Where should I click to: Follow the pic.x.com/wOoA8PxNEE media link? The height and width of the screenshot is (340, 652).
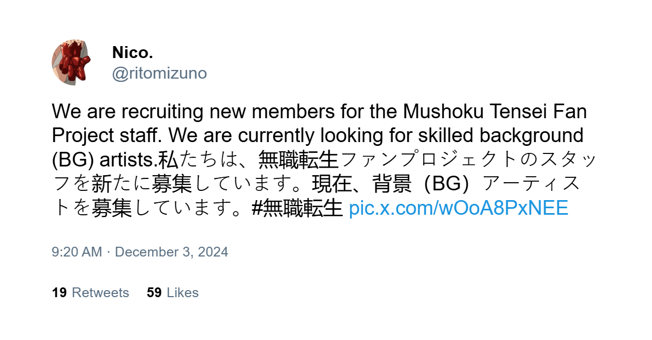(x=458, y=208)
